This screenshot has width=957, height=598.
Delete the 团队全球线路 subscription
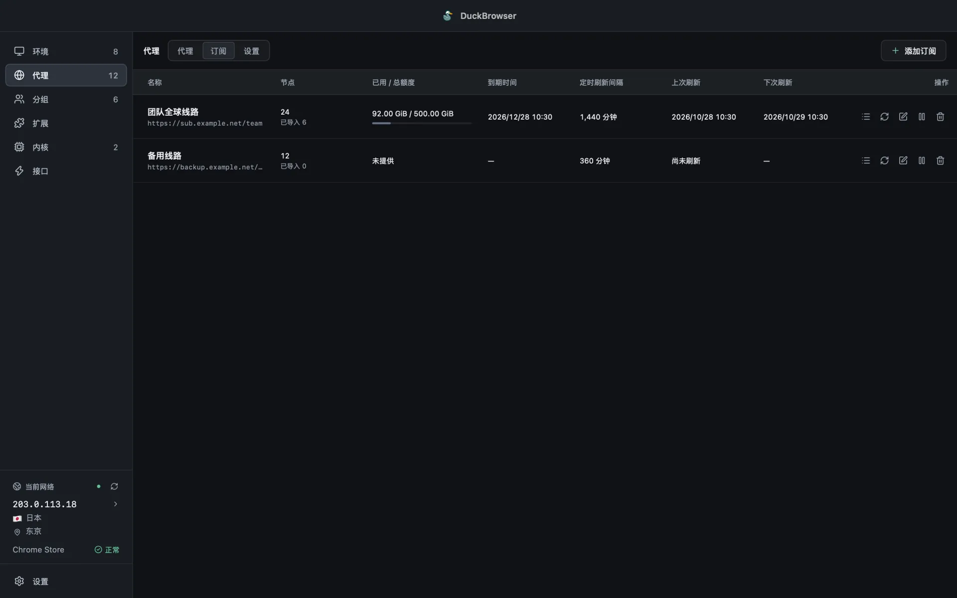click(x=940, y=117)
